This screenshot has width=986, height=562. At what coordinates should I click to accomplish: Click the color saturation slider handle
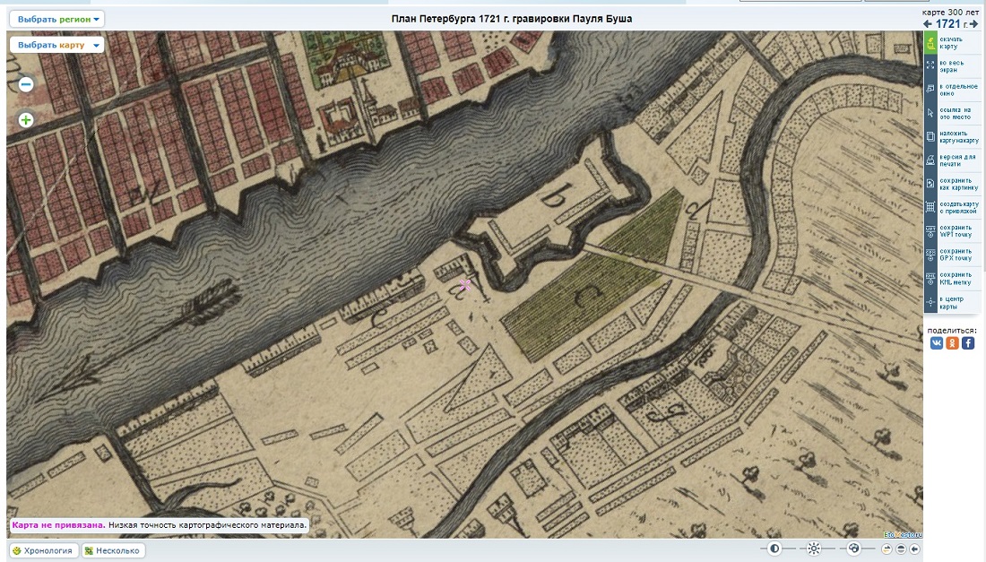tap(853, 549)
